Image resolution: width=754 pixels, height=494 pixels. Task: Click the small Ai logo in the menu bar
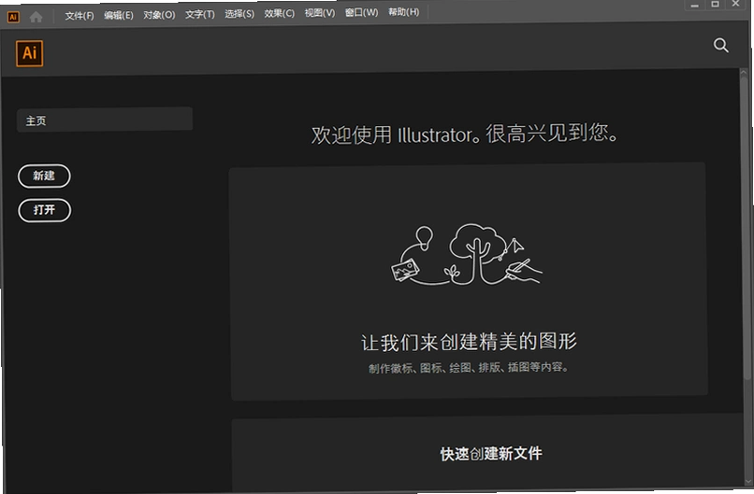pos(13,18)
